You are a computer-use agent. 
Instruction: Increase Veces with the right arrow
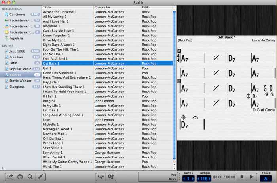click(x=193, y=179)
